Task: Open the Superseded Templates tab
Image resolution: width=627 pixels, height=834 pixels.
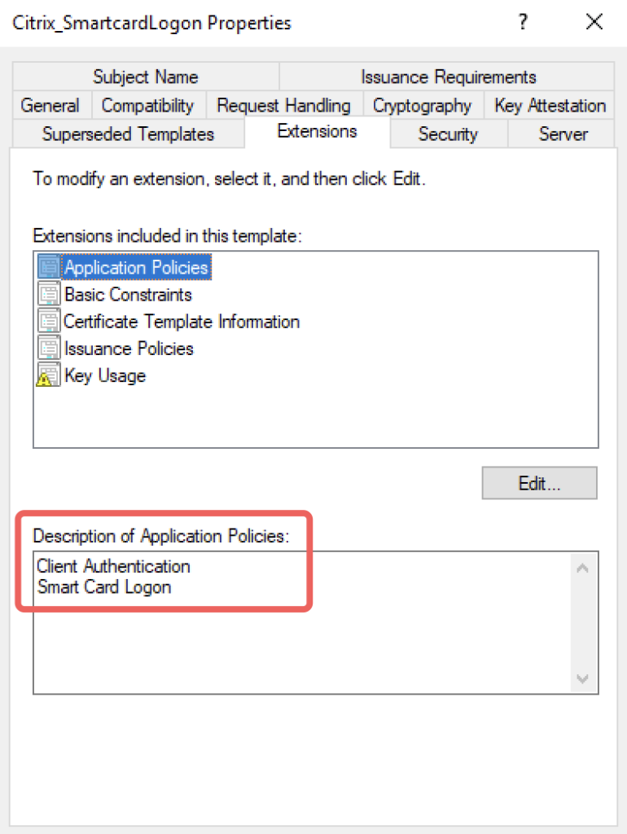Action: [x=128, y=134]
